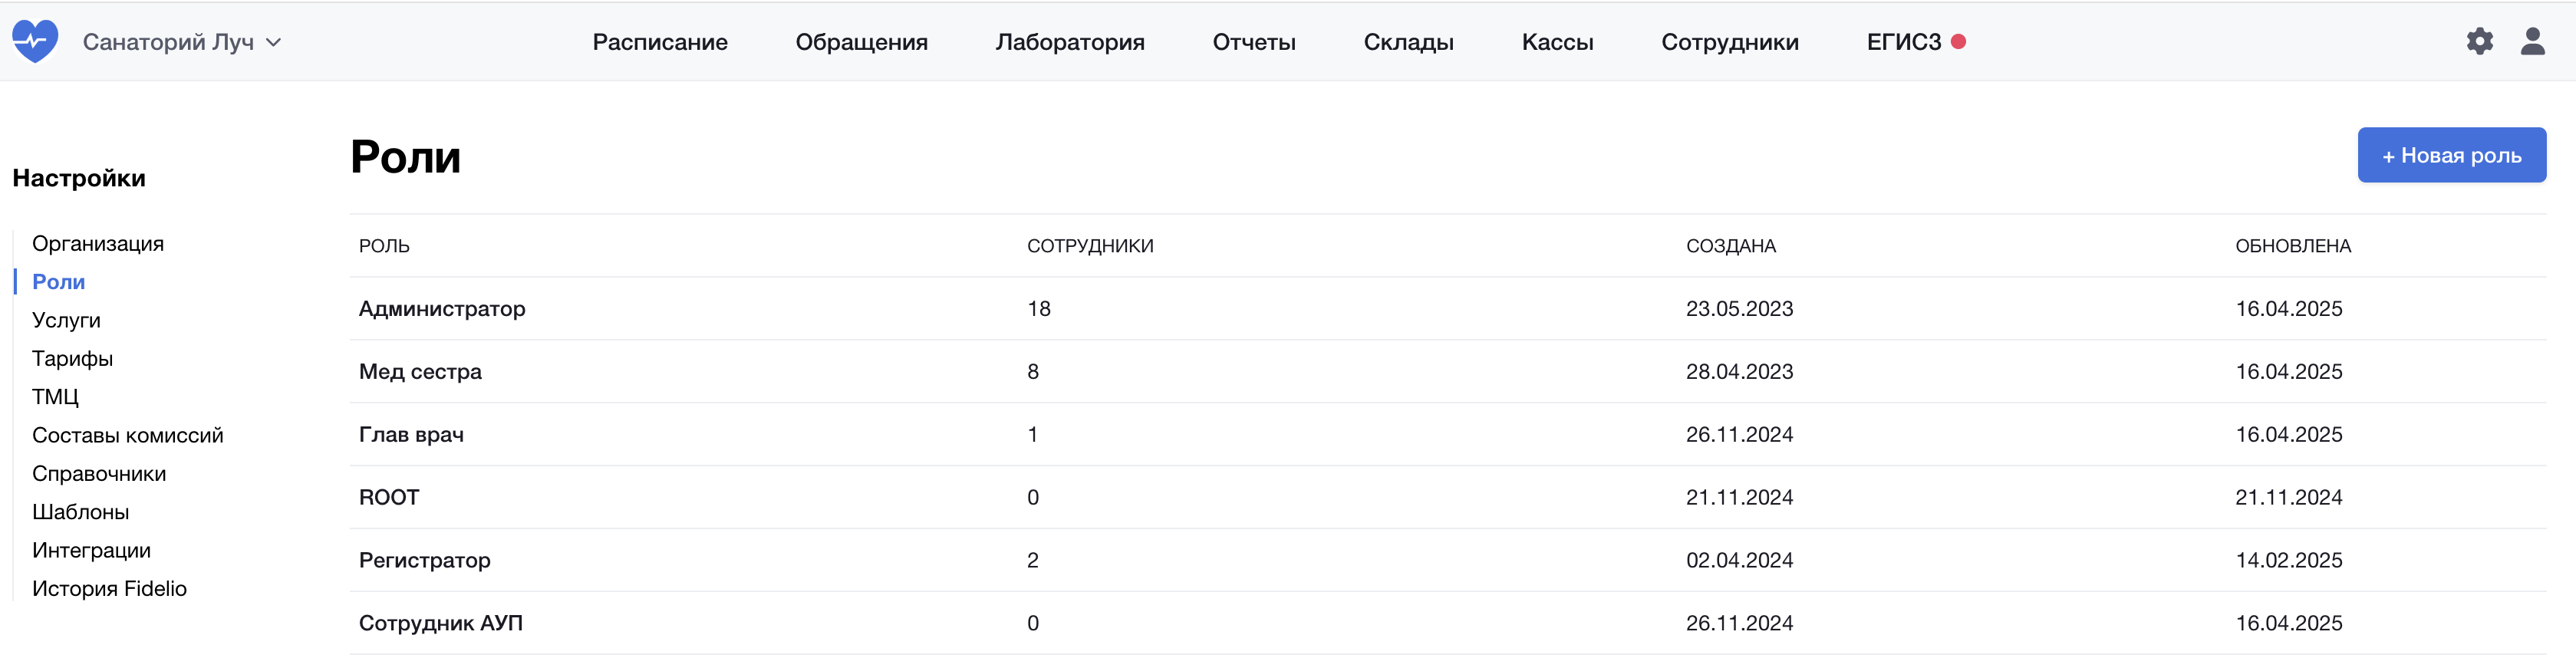The width and height of the screenshot is (2576, 658).
Task: Open the Расписание menu item
Action: pyautogui.click(x=659, y=42)
